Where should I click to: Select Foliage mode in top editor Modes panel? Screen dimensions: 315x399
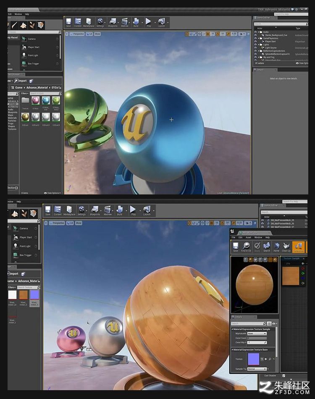[x=32, y=25]
